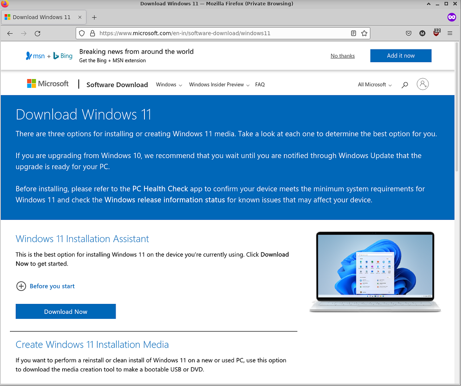Screen dimensions: 461x386
Task: Click the Microsoft logo
Action: tap(47, 83)
